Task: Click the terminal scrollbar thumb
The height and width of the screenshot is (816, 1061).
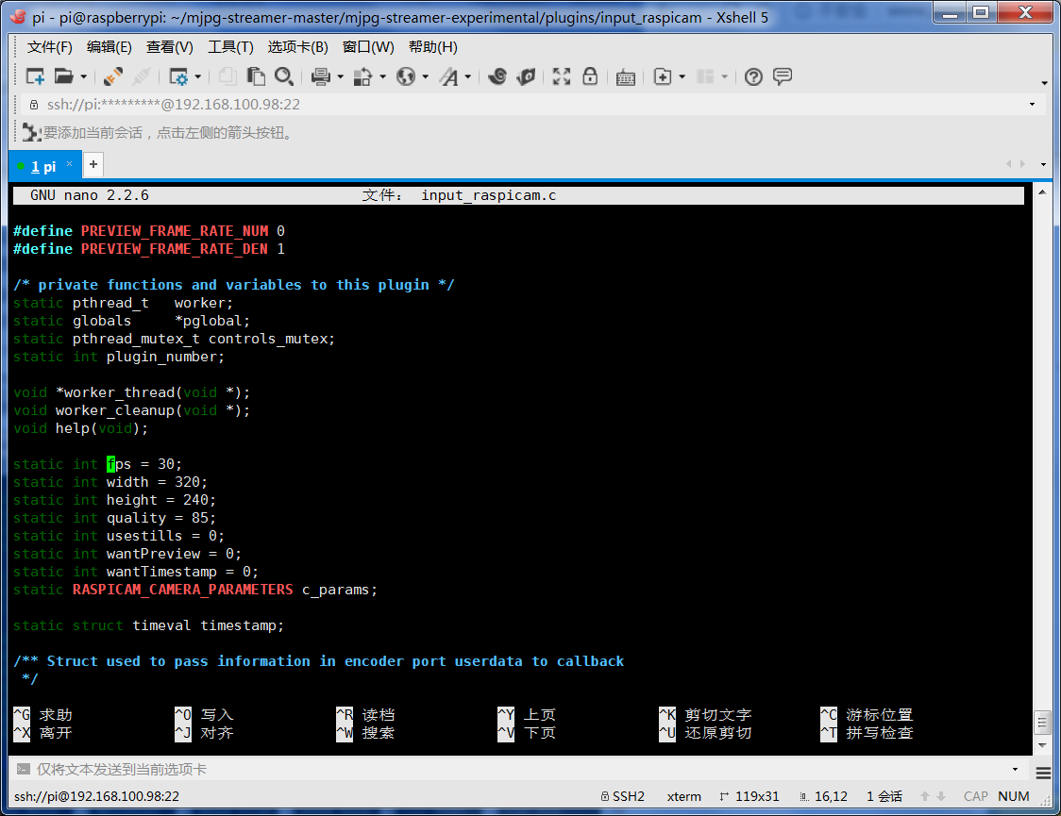Action: click(x=1043, y=722)
